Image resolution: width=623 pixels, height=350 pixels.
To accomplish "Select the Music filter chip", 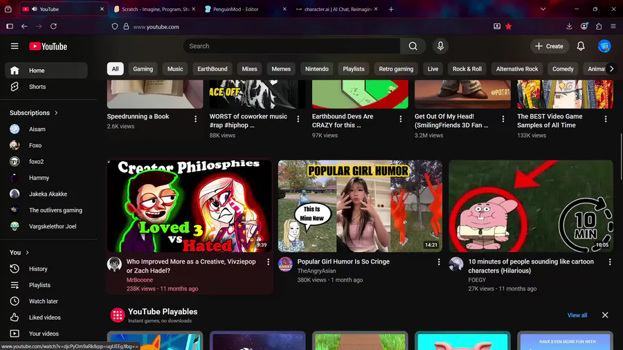I will pyautogui.click(x=175, y=68).
